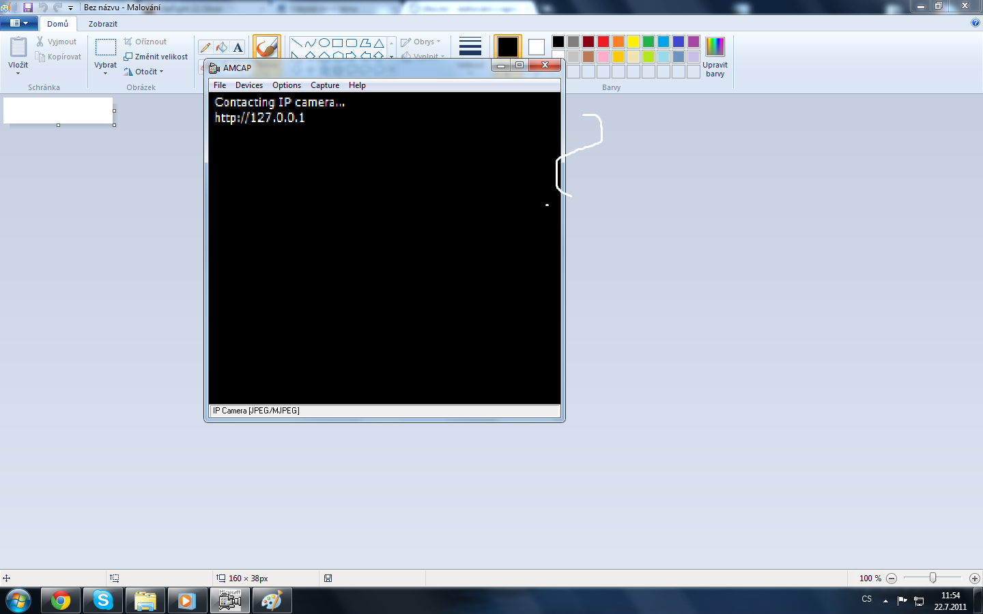
Task: Open the Vybrat selection dropdown arrow
Action: click(105, 73)
